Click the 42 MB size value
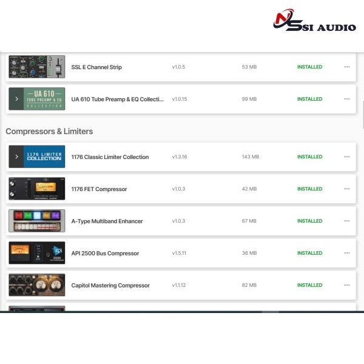The image size is (364, 364). point(249,189)
